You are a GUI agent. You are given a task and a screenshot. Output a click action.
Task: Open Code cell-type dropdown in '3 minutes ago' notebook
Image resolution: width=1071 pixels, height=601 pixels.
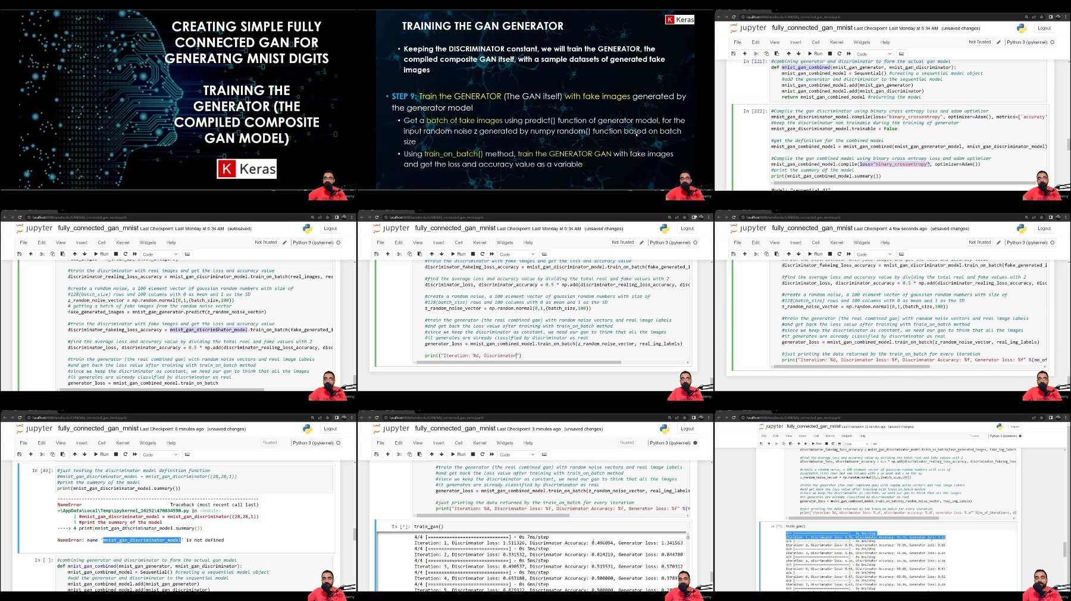[x=516, y=454]
